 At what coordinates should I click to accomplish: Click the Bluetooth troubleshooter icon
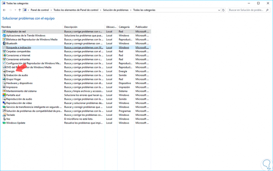[x=4, y=43]
